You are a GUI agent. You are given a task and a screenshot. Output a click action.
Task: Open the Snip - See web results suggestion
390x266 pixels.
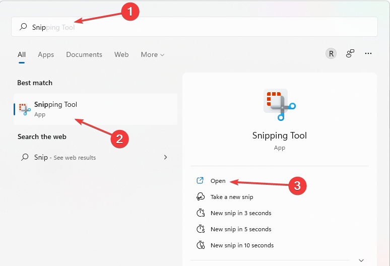pos(64,158)
